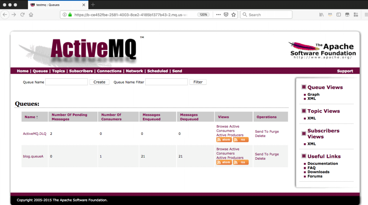Focus the Queue Name Filter field
Viewport: 368px width, 205px height.
(166, 82)
